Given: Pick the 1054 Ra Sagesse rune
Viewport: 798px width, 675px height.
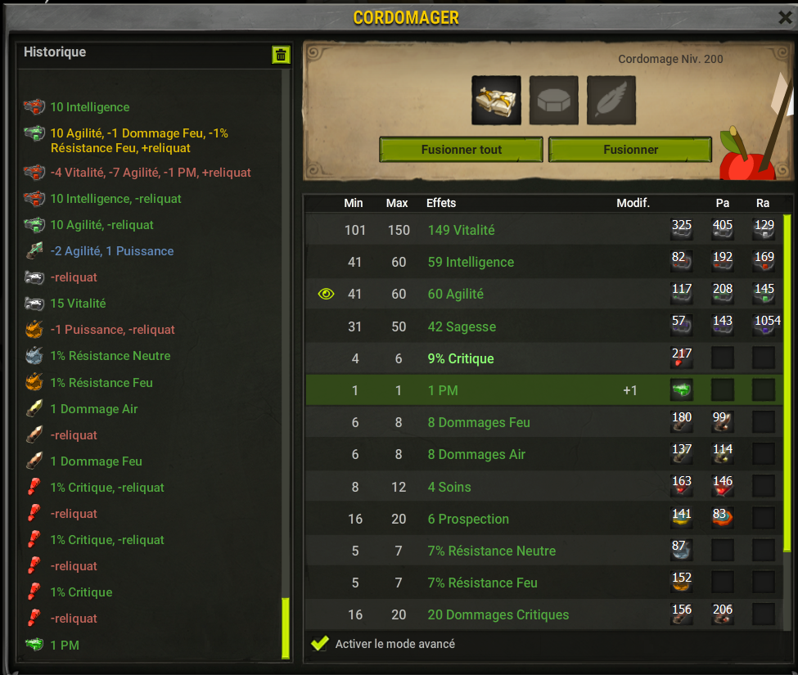Looking at the screenshot, I should tap(764, 326).
